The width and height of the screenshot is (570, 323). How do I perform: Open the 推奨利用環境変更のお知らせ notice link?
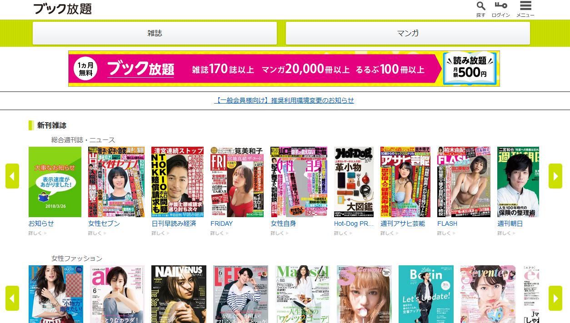tap(284, 100)
